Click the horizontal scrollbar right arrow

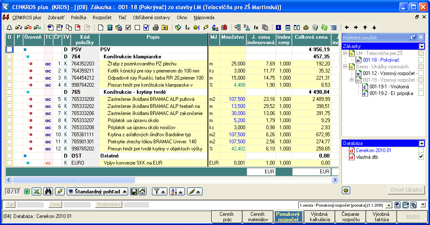point(334,180)
